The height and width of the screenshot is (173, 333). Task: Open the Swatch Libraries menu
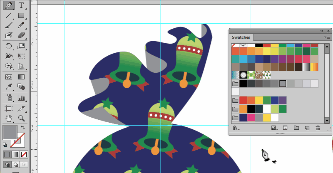[x=236, y=128]
